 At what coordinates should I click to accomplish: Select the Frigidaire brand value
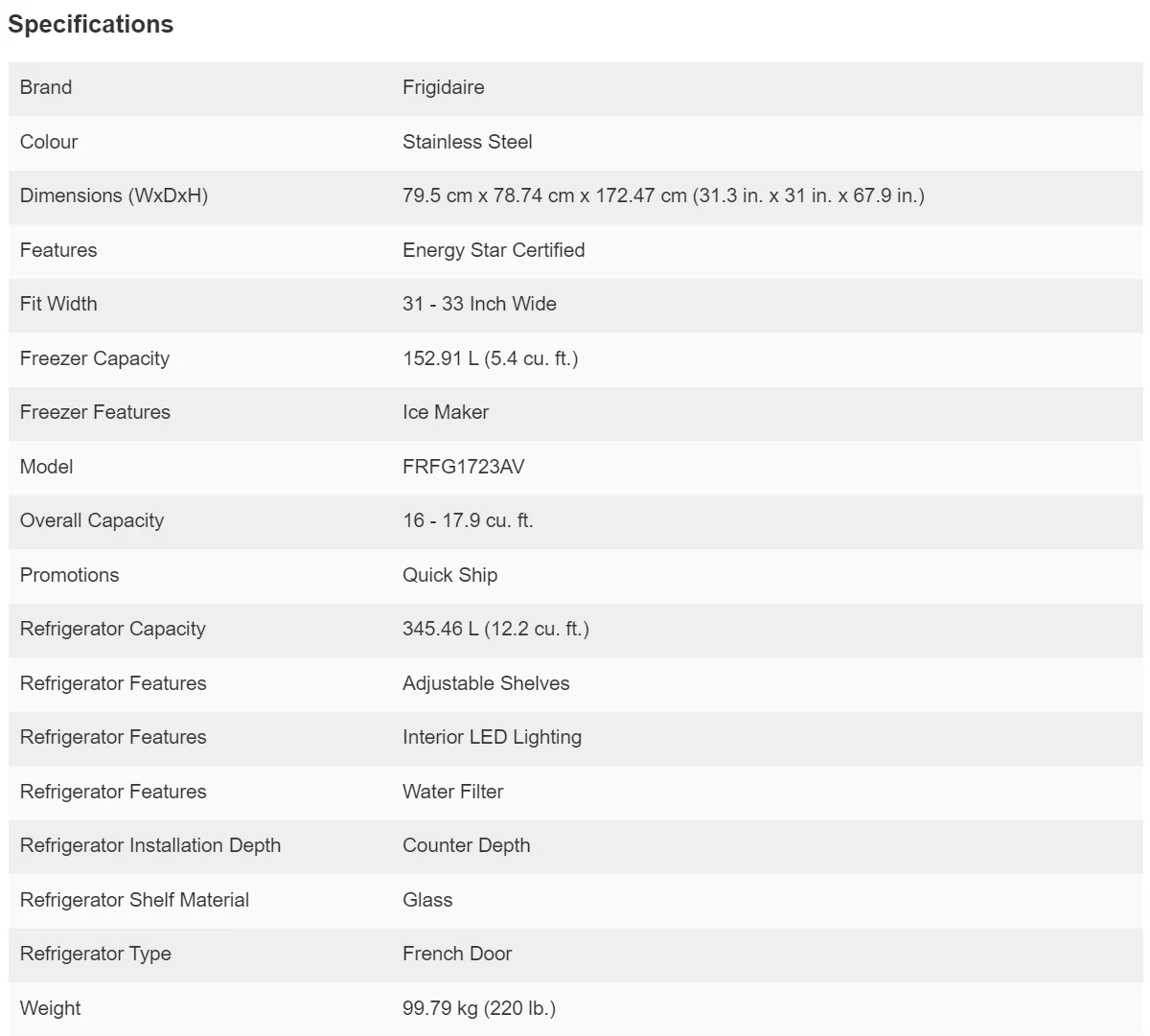[443, 87]
